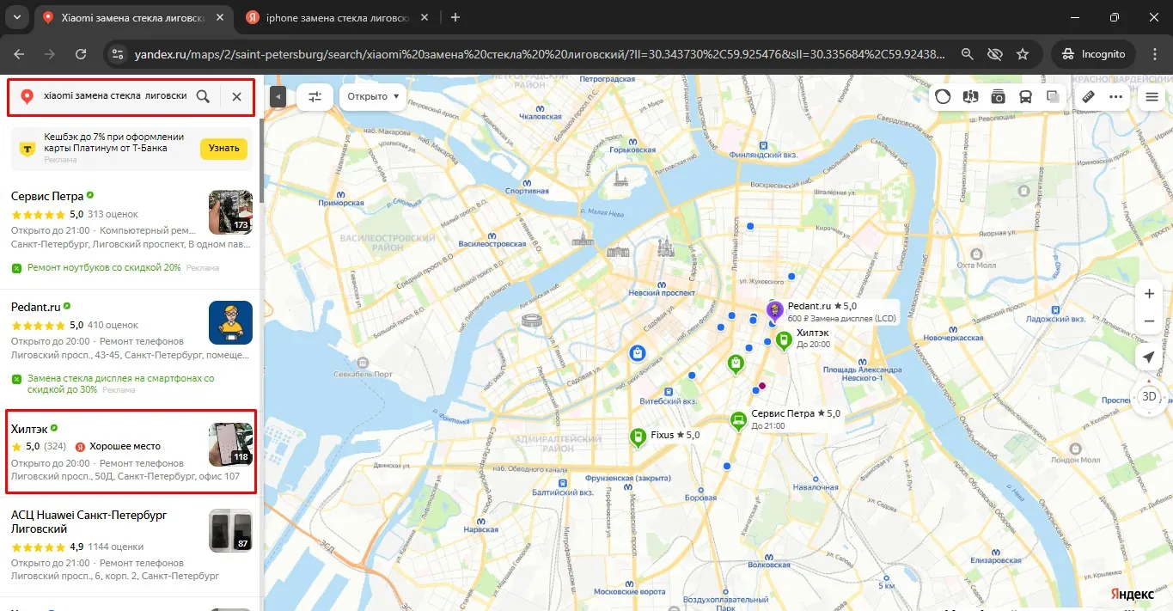Click the search magnifier in search box

click(x=203, y=96)
